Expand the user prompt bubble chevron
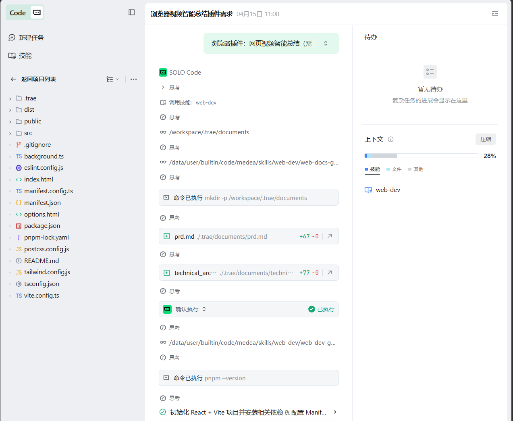This screenshot has height=421, width=513. (x=326, y=43)
